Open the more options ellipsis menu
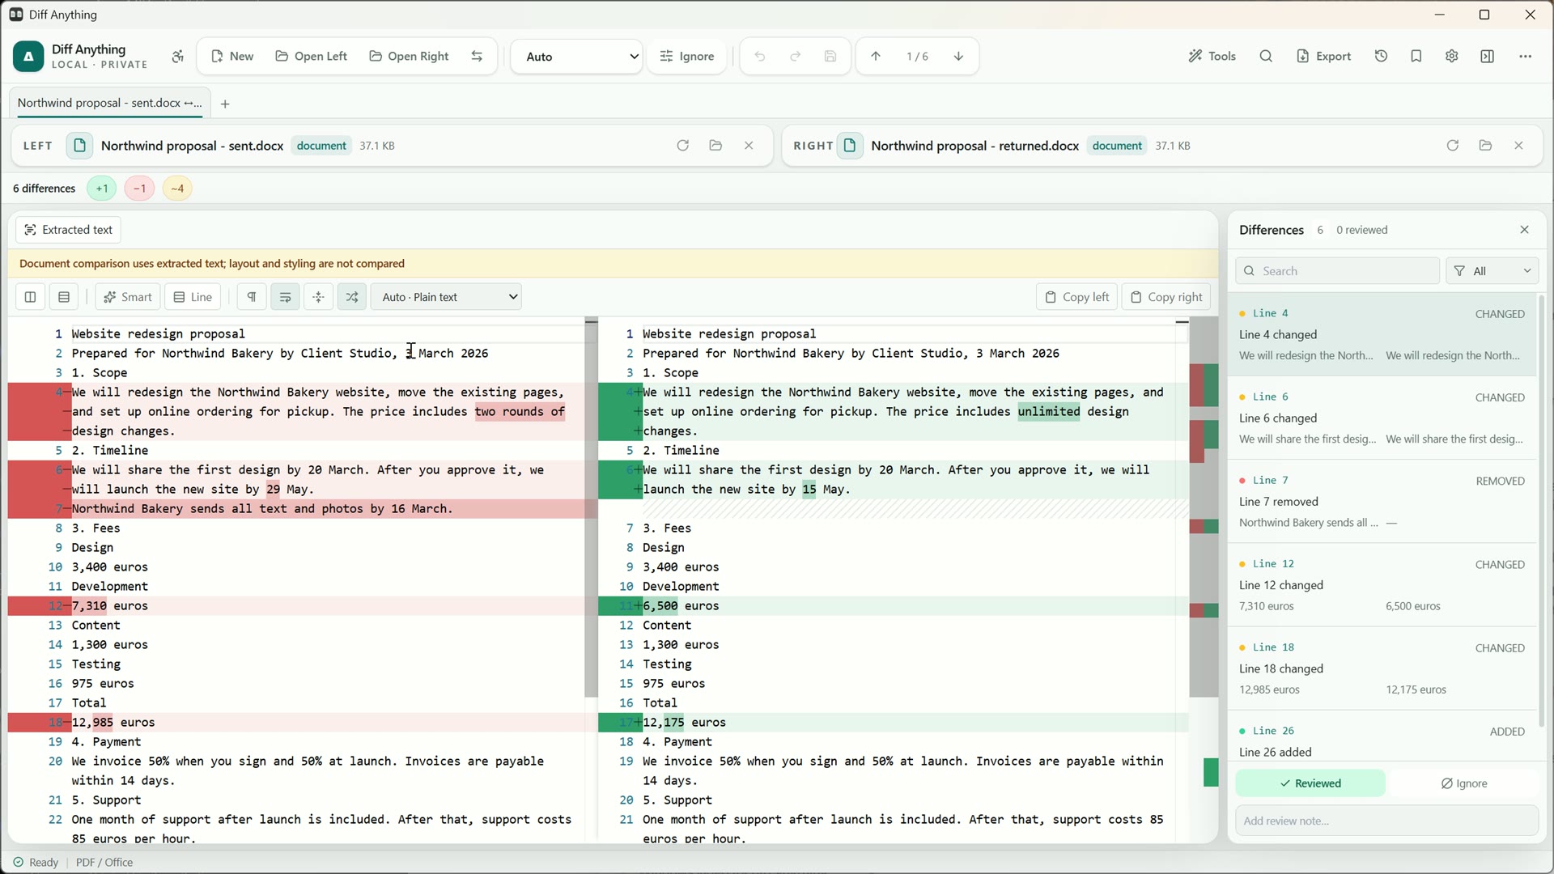The image size is (1554, 874). (x=1526, y=57)
